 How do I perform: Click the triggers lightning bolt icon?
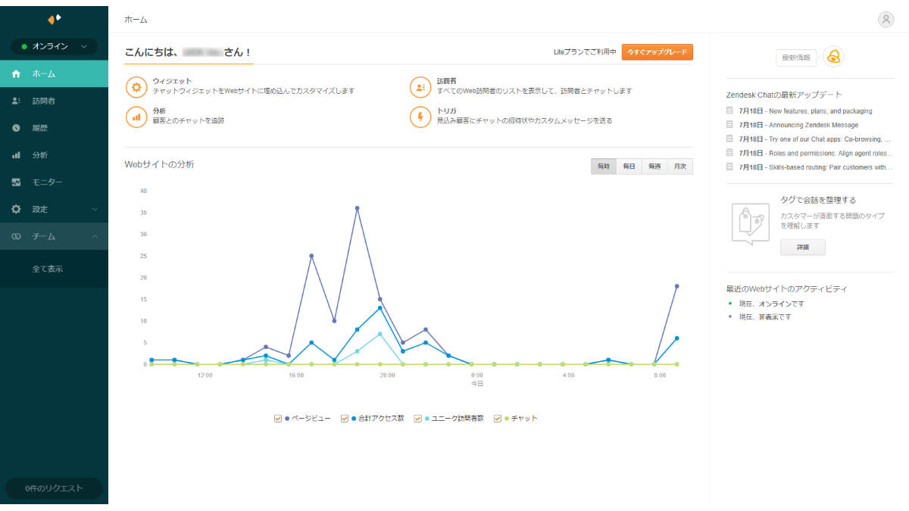click(x=420, y=117)
